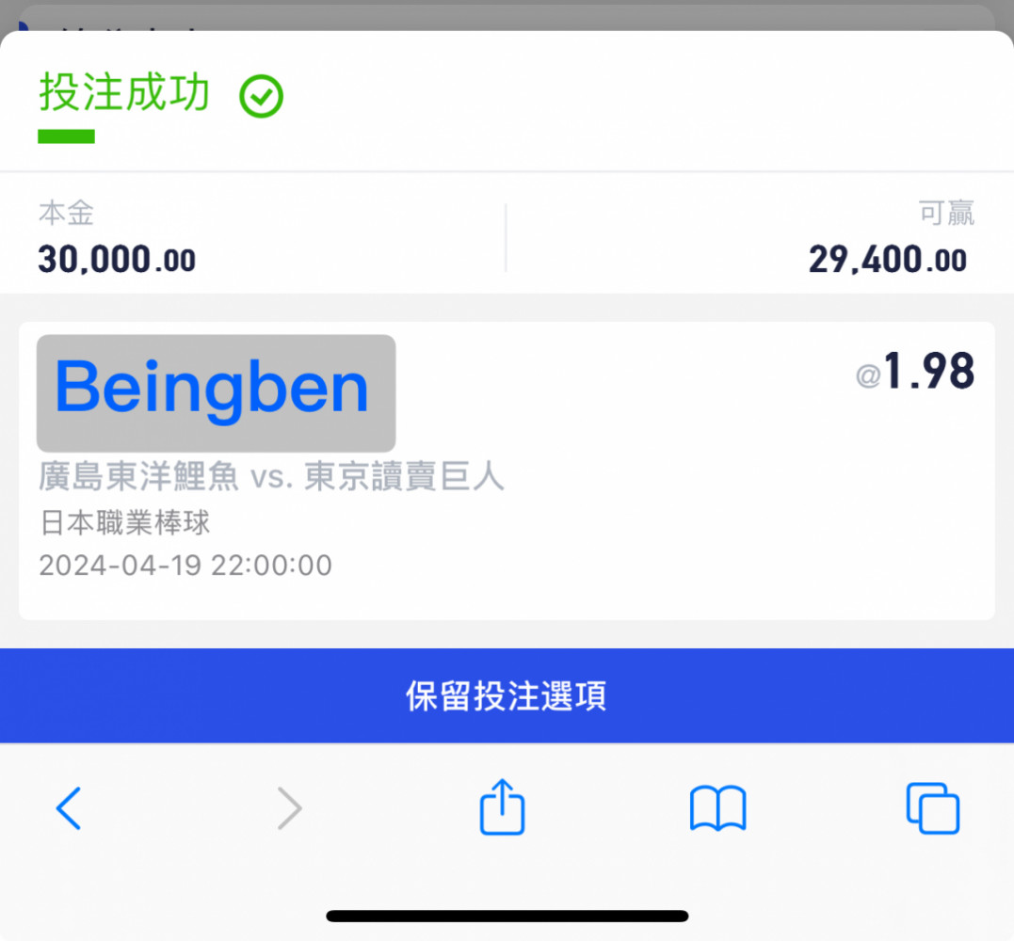Click the 可贏 label

tap(947, 213)
